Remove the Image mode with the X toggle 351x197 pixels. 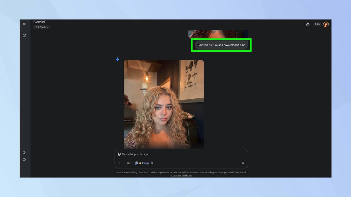coord(152,163)
